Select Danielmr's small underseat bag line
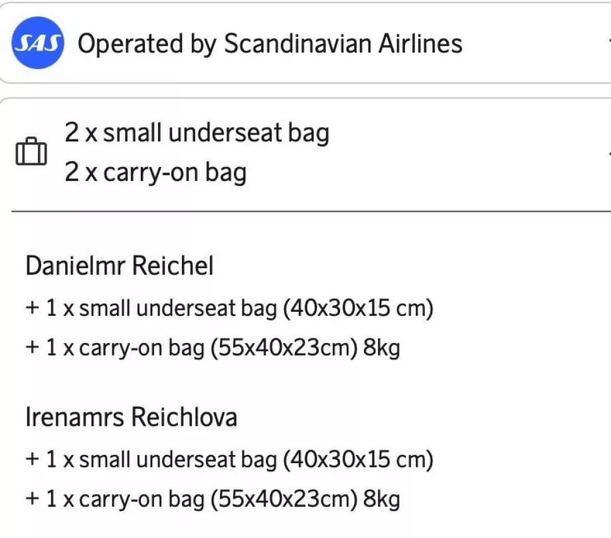The image size is (611, 538). (x=229, y=309)
